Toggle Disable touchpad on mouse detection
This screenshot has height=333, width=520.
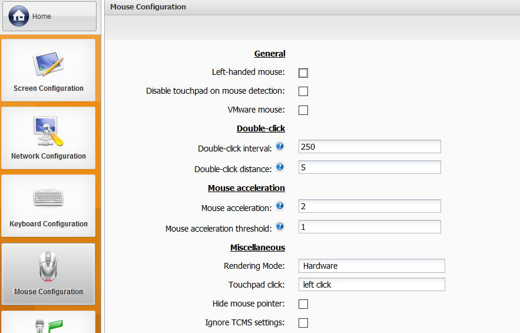click(303, 91)
